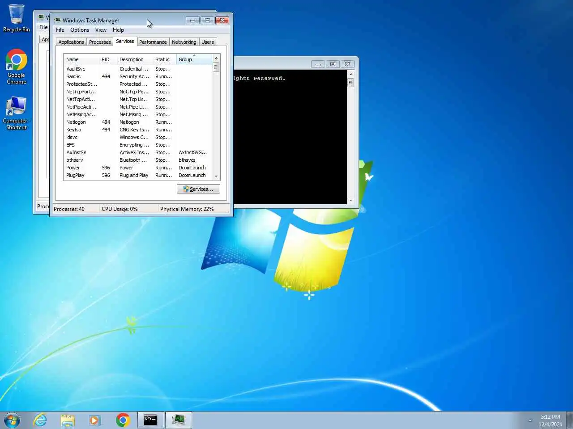Screen dimensions: 573x429
Task: Click Physical Memory: 22% in status bar
Action: (x=187, y=209)
